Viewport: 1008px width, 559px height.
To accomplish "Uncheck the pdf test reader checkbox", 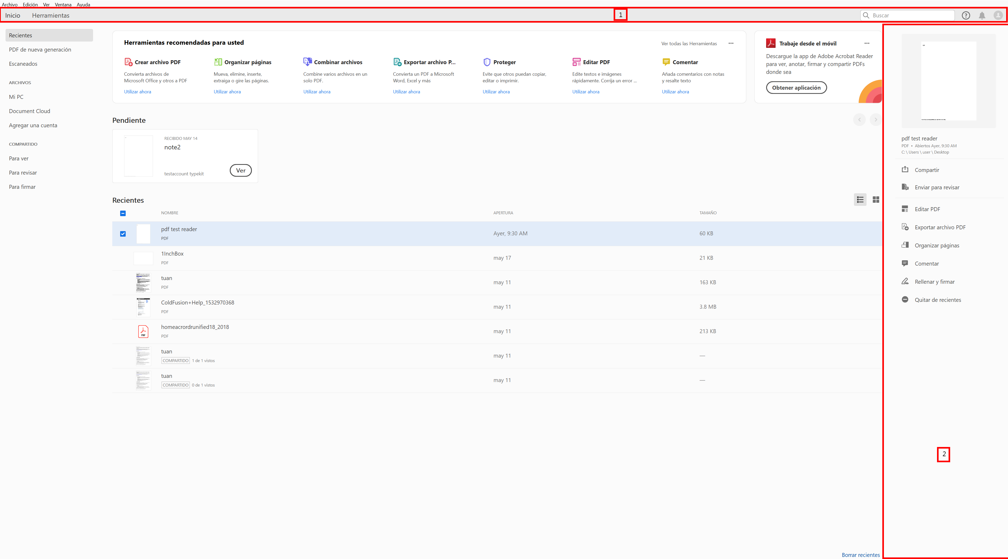I will (123, 234).
